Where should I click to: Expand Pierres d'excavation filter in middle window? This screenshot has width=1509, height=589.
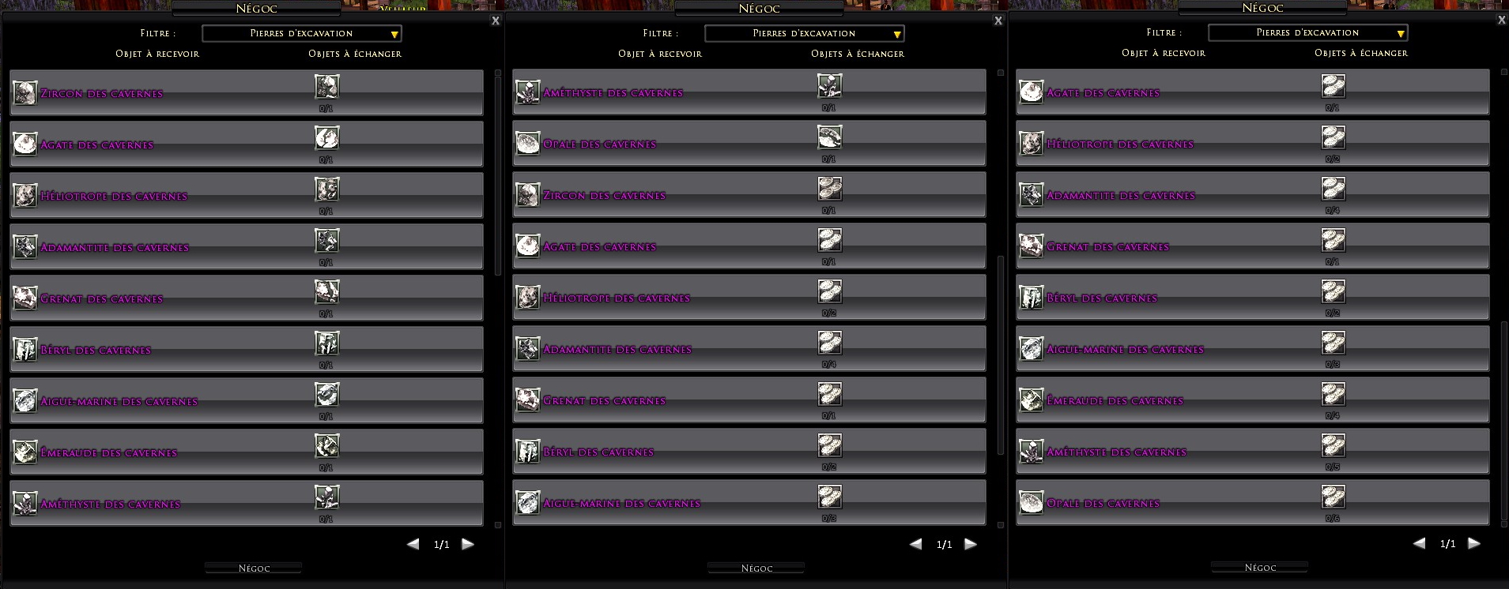[805, 33]
